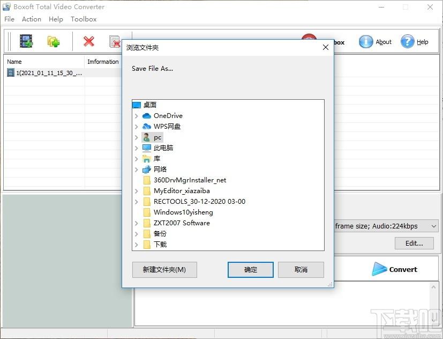Open the File menu
443x339 pixels.
pos(9,19)
